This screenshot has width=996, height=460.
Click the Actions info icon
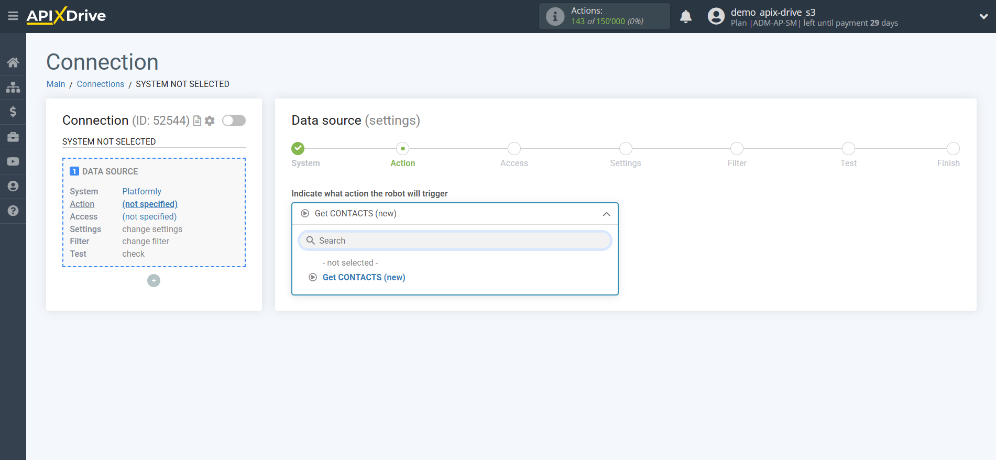[x=555, y=16]
